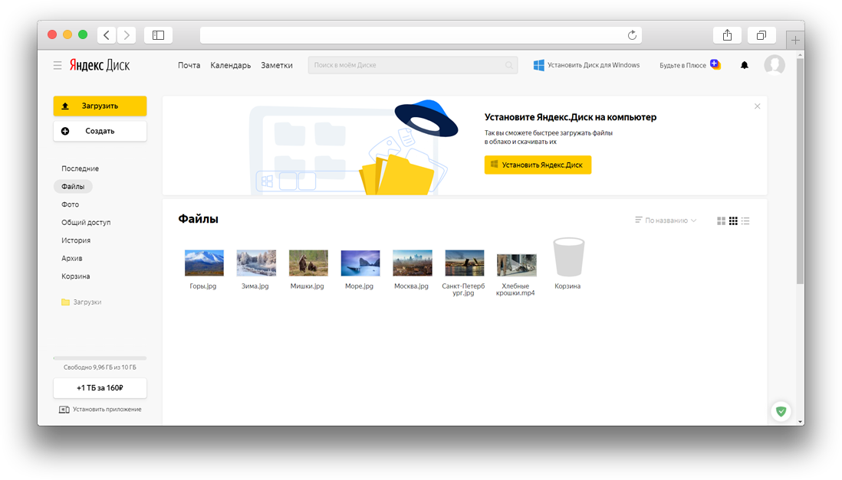
Task: Open the sidebar hamburger menu
Action: click(x=58, y=65)
